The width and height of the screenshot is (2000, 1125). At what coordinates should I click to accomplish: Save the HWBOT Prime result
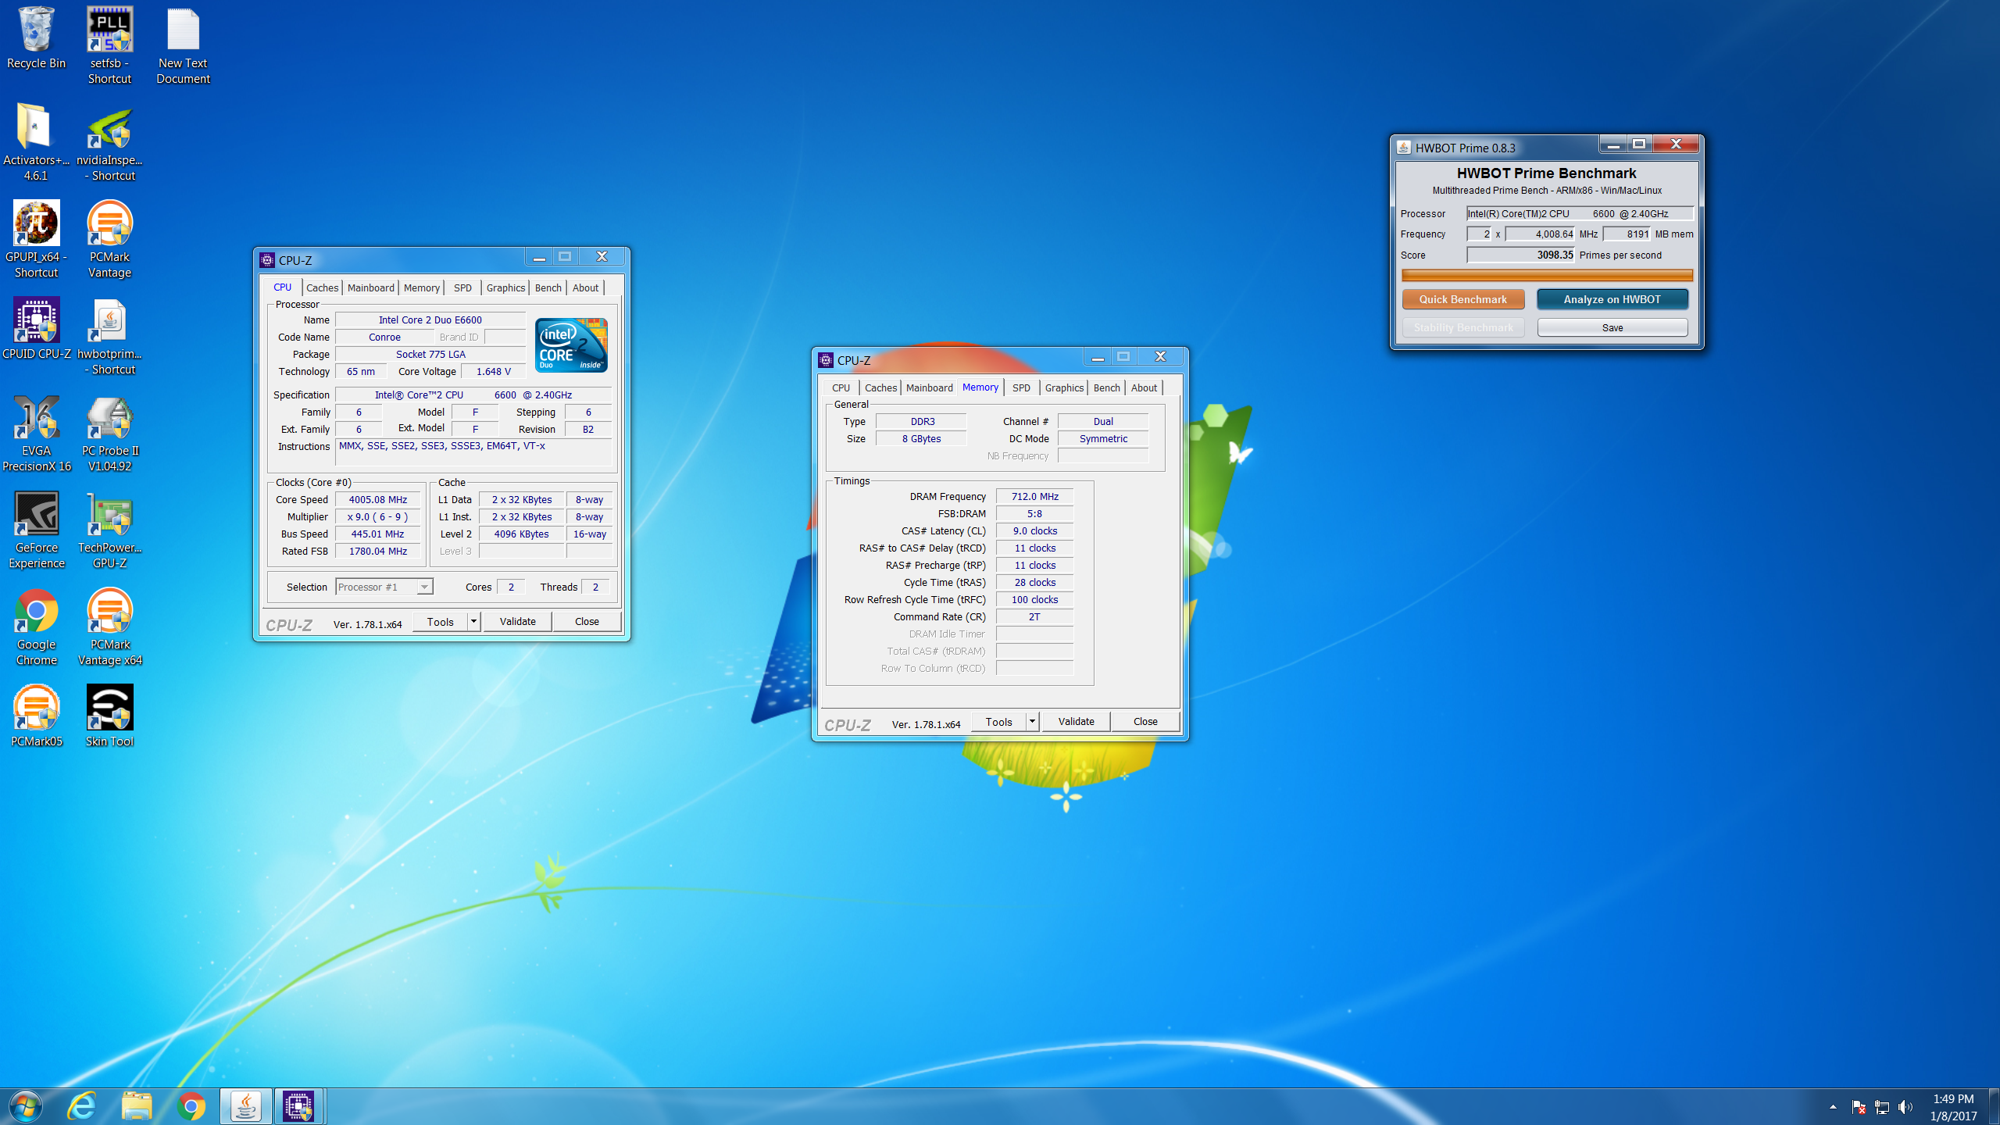[1612, 327]
